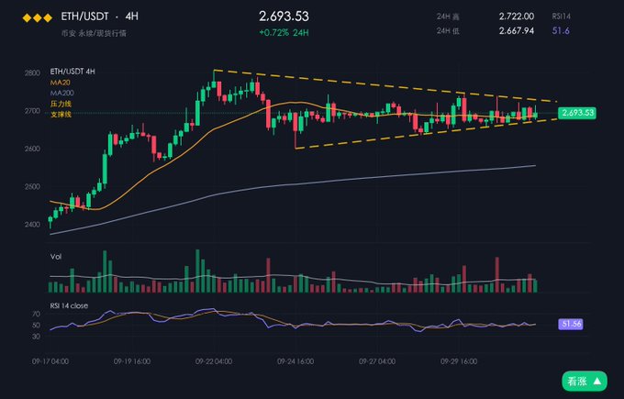Click the RSI 30 level label
Screen dimensions: 624x399
click(36, 337)
